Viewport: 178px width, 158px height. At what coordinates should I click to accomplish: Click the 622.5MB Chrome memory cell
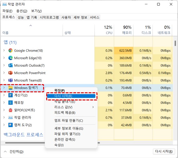point(124,50)
